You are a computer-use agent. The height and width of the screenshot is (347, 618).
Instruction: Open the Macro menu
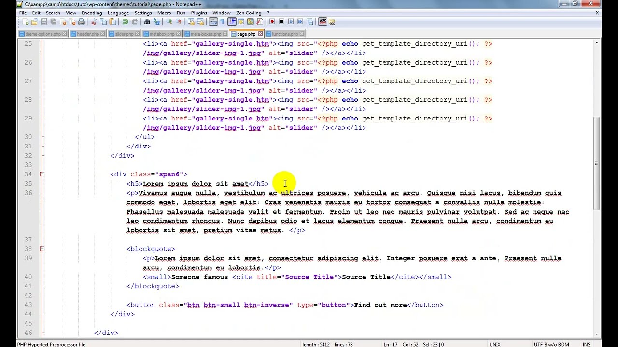point(164,13)
